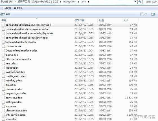Select file name services.odex
The height and width of the screenshot is (121, 158).
tap(14, 98)
